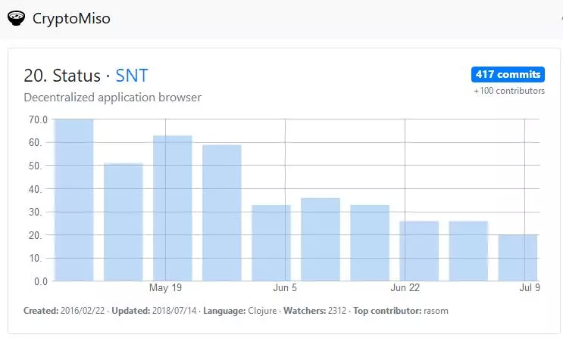Click the 417 commits badge
This screenshot has width=563, height=338.
(508, 74)
